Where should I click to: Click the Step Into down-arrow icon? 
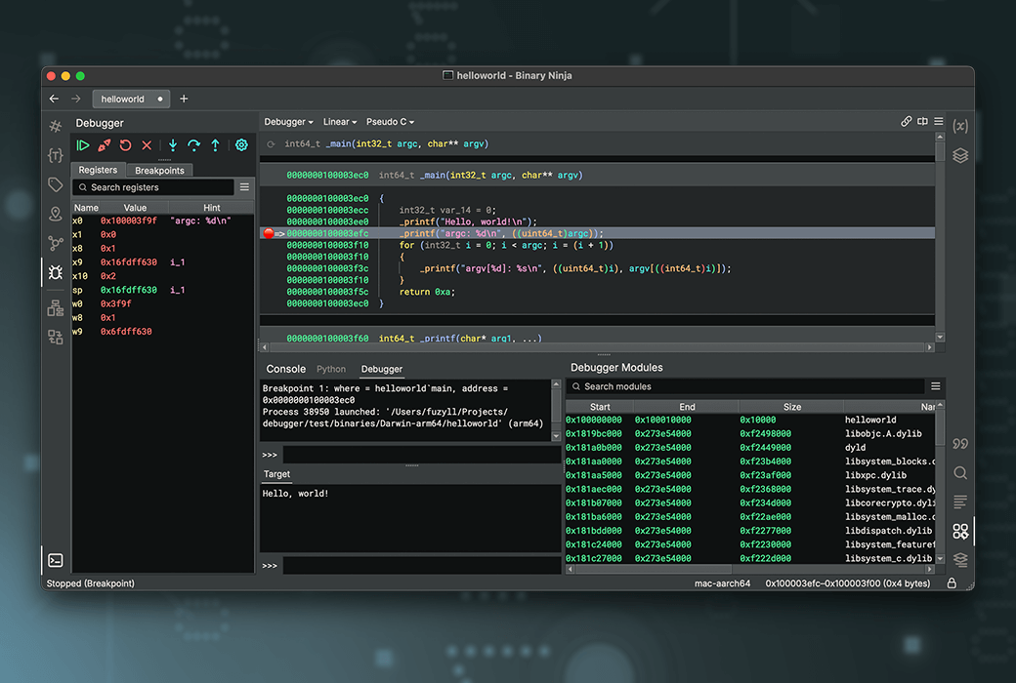pyautogui.click(x=173, y=145)
